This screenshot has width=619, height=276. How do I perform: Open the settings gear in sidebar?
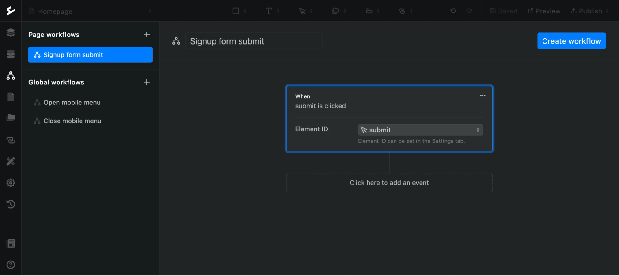point(11,183)
